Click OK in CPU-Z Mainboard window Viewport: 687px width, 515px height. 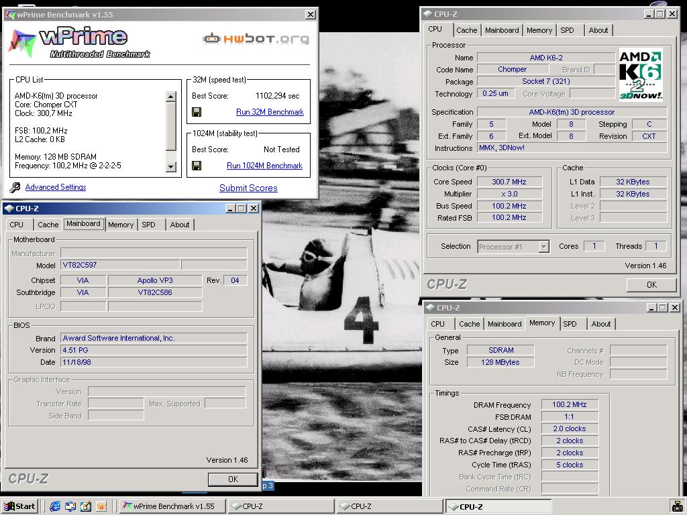pyautogui.click(x=233, y=479)
